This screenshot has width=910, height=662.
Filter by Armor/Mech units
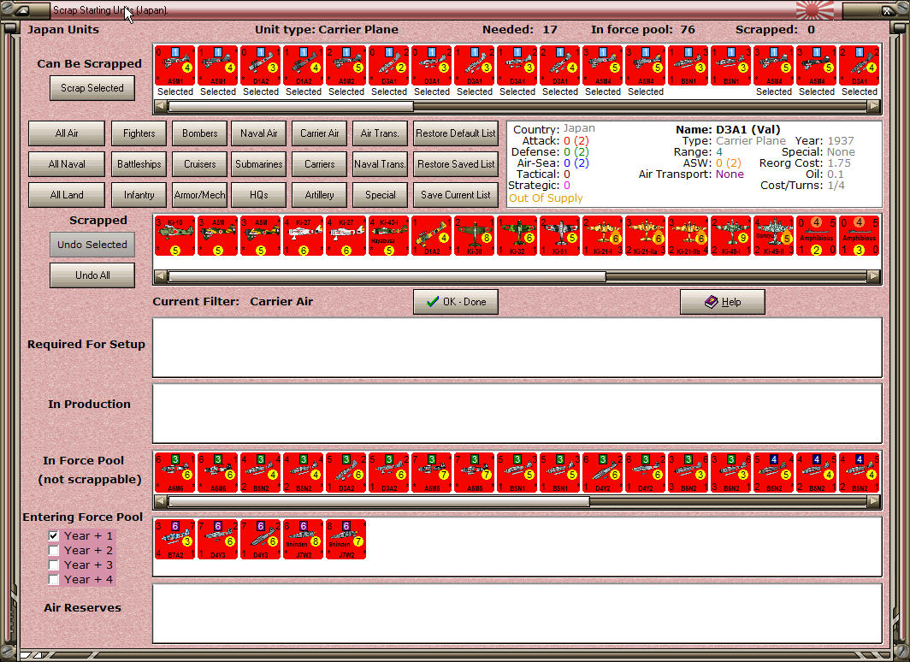point(199,195)
